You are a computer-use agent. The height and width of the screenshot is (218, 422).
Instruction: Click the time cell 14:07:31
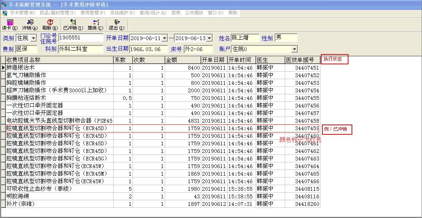241,204
